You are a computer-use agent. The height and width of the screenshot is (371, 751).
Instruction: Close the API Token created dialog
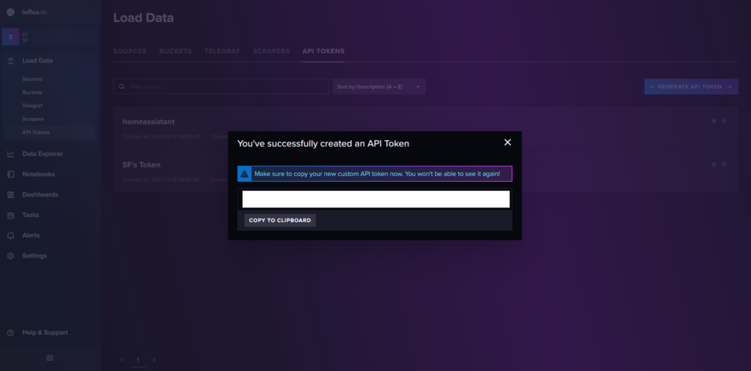click(x=508, y=142)
